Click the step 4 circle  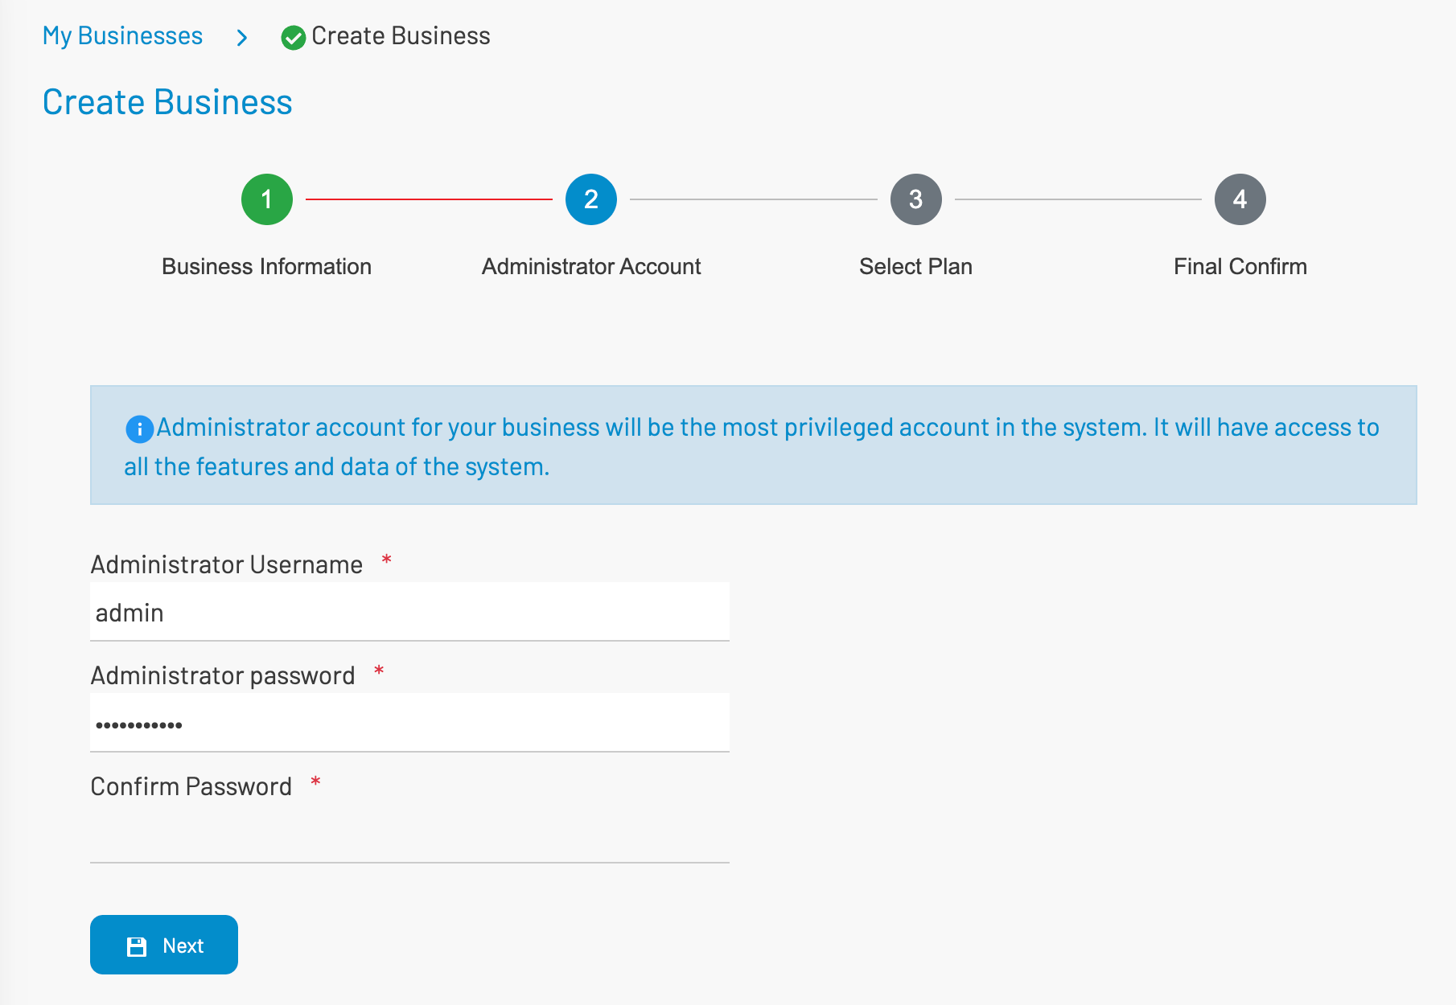click(x=1240, y=199)
